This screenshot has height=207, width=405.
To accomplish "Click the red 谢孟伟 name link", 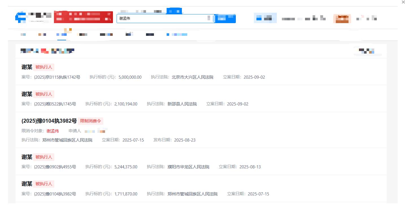I will 53,131.
